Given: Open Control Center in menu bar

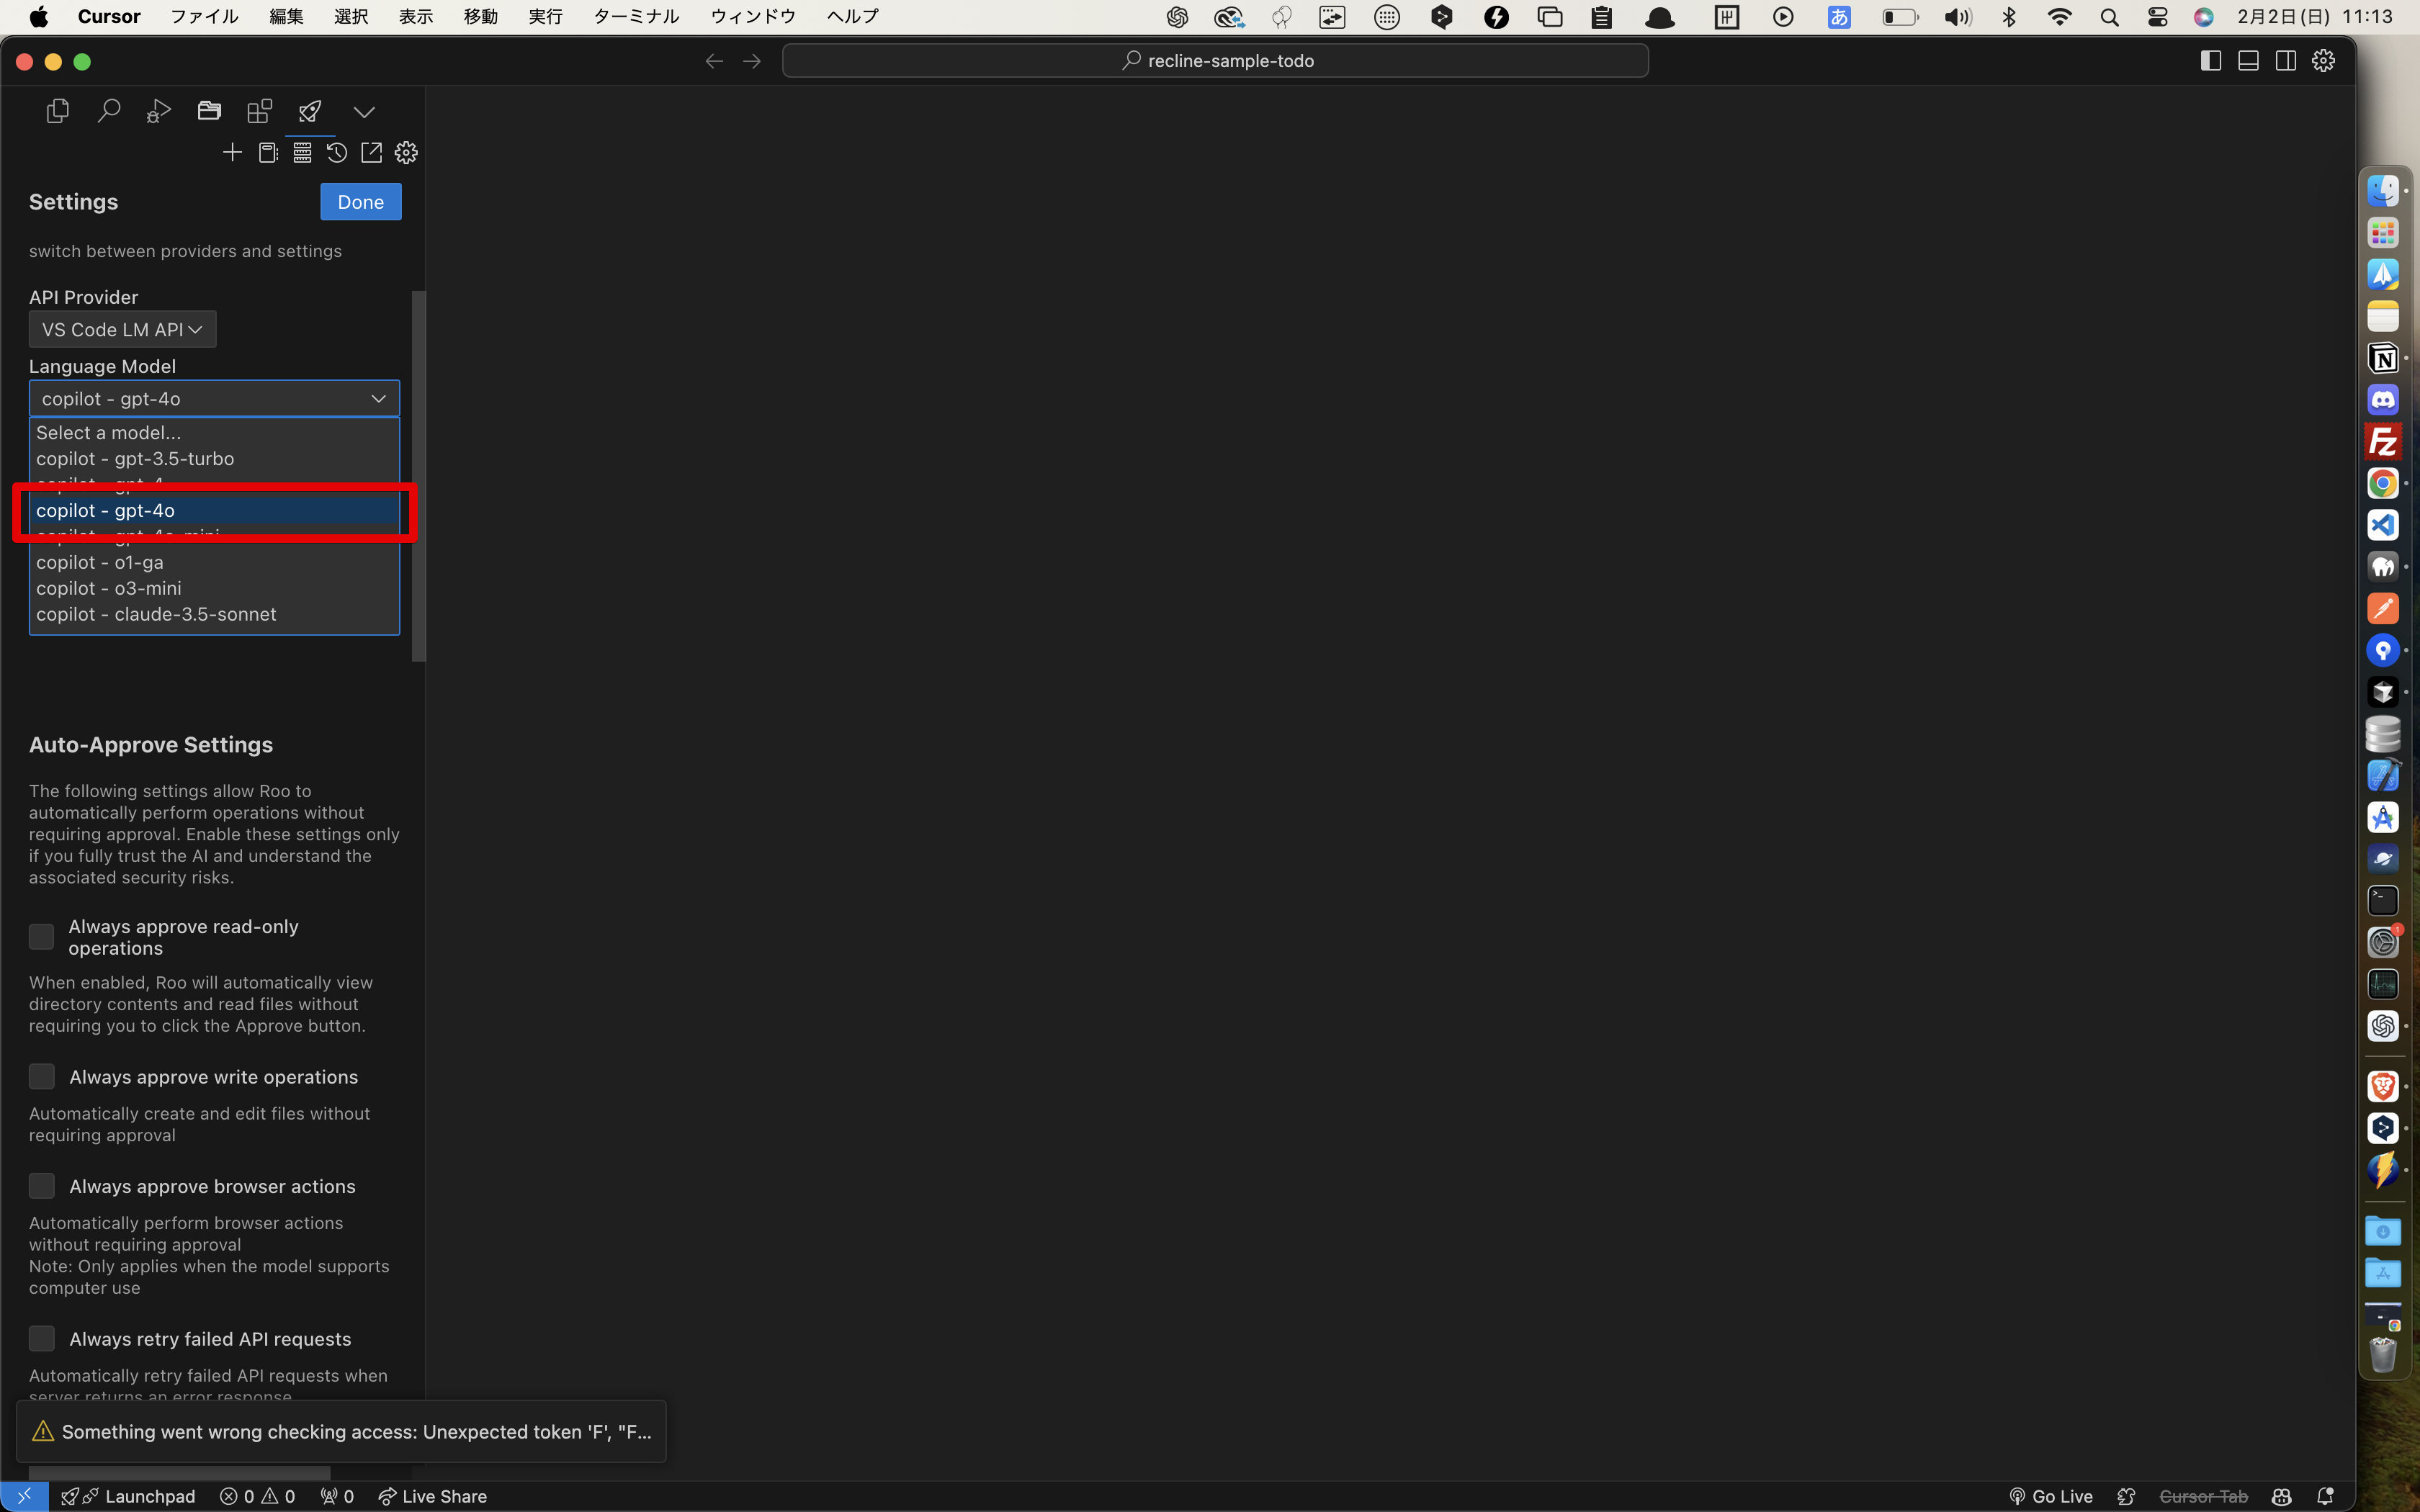Looking at the screenshot, I should coord(2157,17).
